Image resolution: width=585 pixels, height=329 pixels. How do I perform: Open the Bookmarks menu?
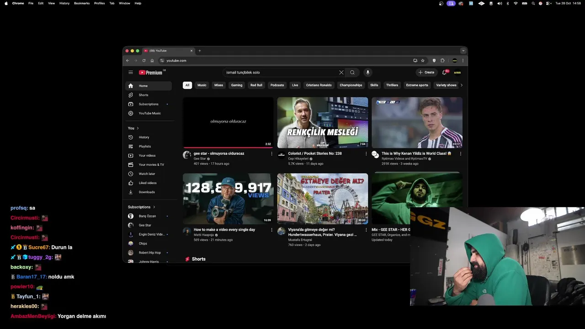click(82, 3)
